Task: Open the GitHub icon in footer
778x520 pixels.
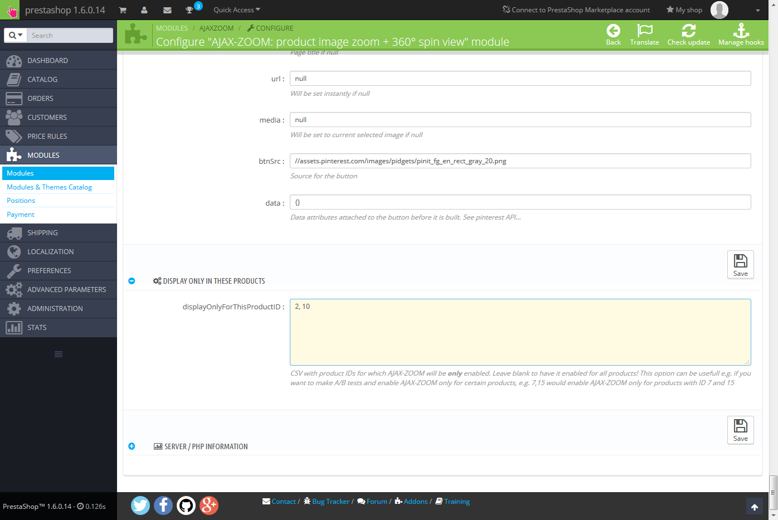Action: click(x=186, y=506)
